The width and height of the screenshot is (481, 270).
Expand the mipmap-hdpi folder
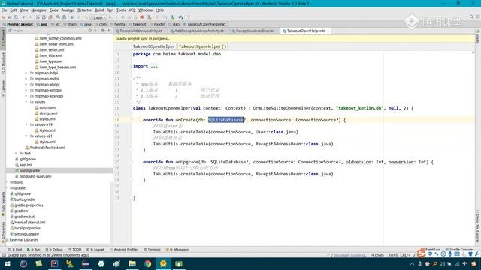(x=26, y=73)
